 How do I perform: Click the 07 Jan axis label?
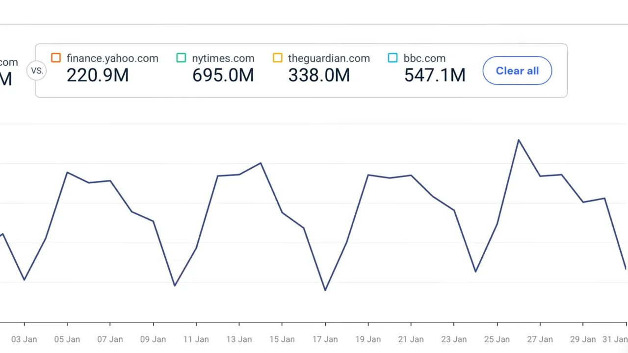point(110,339)
